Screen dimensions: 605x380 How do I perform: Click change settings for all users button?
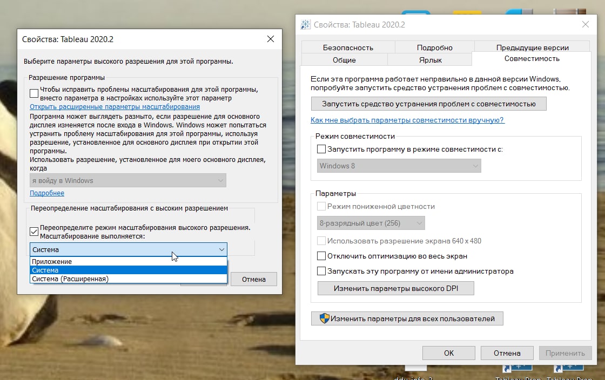[407, 318]
